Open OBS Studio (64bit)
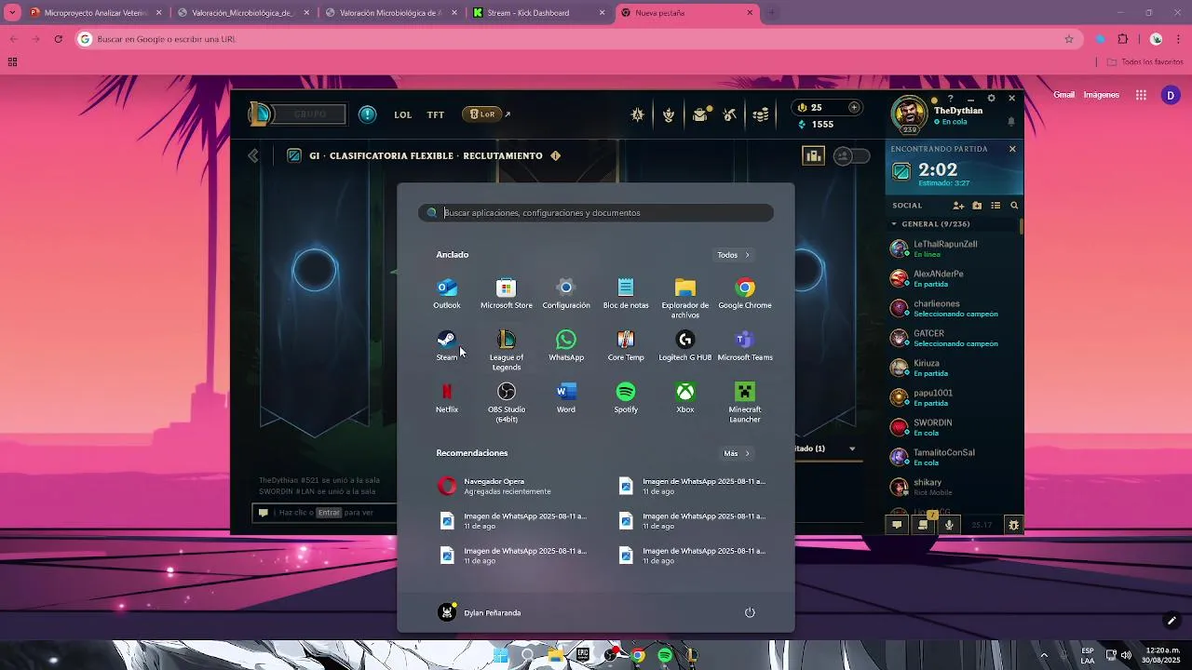The width and height of the screenshot is (1192, 670). (x=507, y=402)
